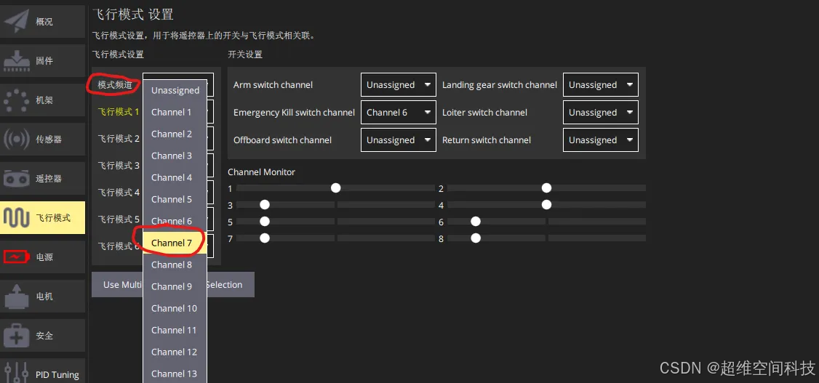The width and height of the screenshot is (819, 383).
Task: Click the 模式频道 label
Action: click(116, 84)
